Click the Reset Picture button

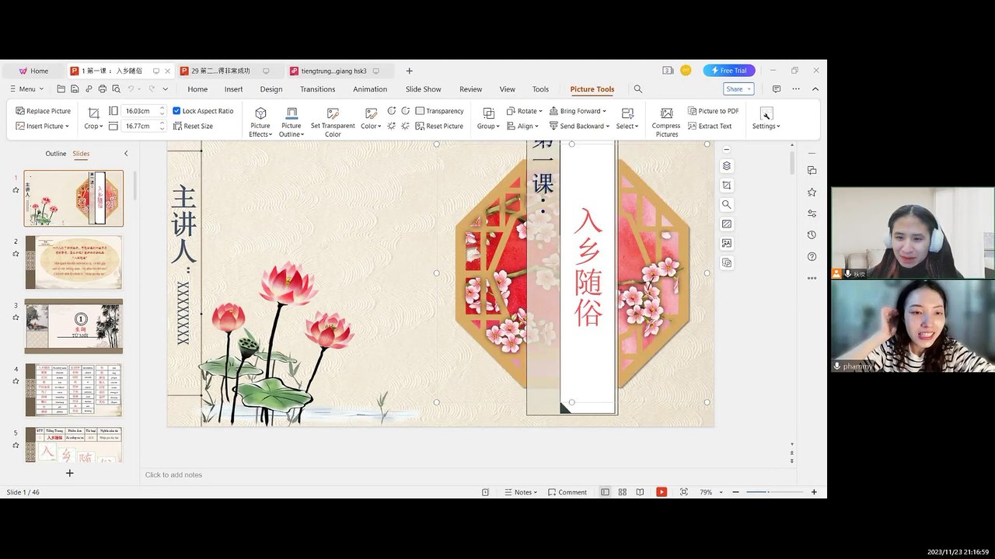[x=440, y=126]
